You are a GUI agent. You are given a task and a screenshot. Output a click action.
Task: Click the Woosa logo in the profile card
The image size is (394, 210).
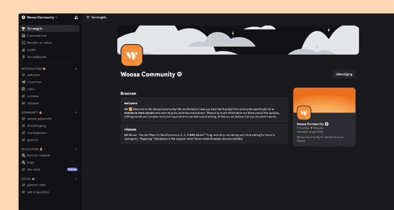pyautogui.click(x=304, y=113)
